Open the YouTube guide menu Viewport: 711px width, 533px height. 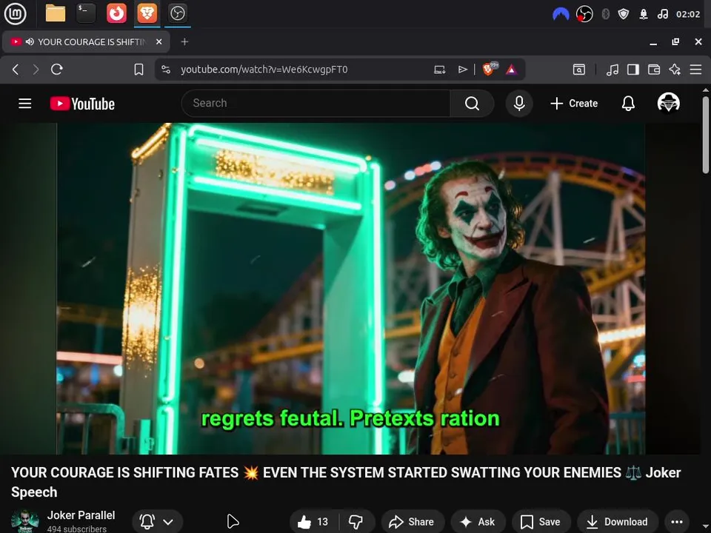coord(25,104)
